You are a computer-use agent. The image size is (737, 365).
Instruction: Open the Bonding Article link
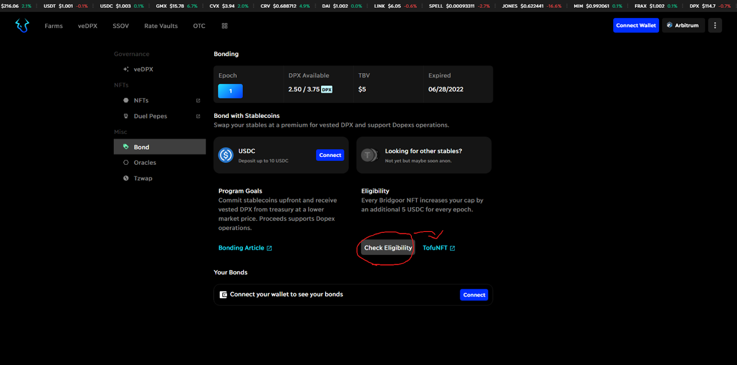tap(245, 248)
